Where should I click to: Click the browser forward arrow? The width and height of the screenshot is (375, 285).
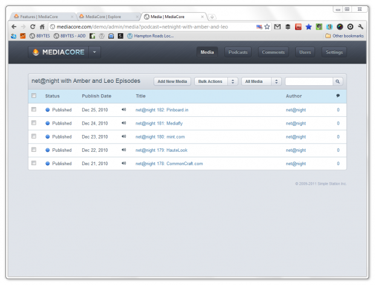23,27
